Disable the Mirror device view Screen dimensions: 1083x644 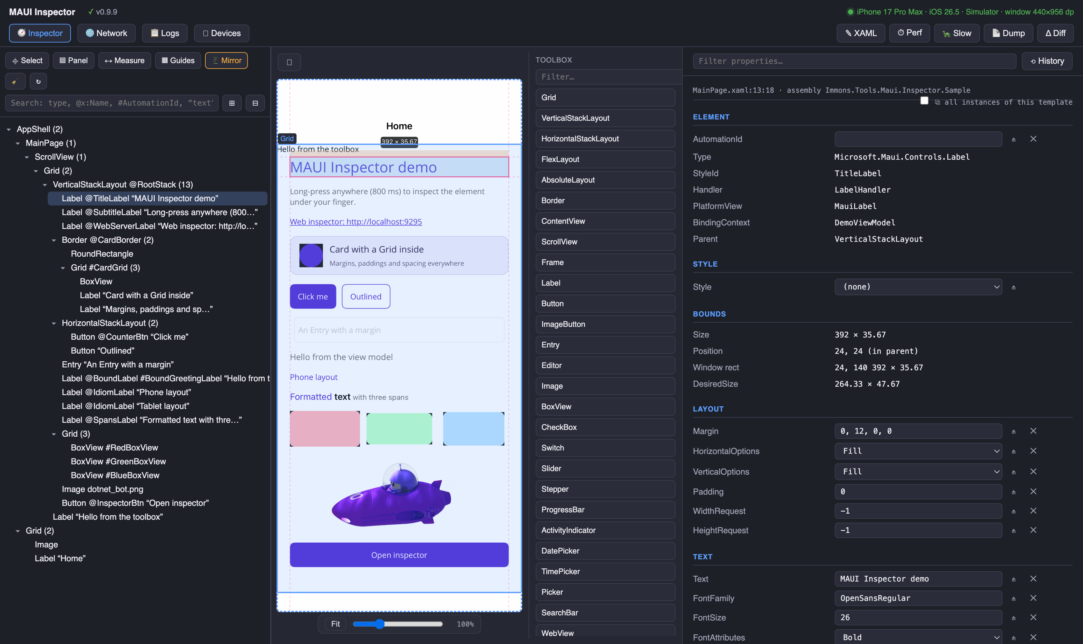[226, 60]
